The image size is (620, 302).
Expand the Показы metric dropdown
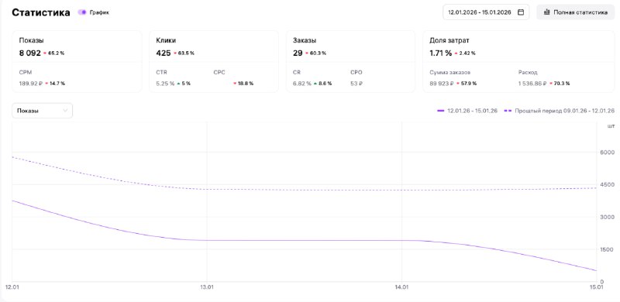[x=43, y=111]
